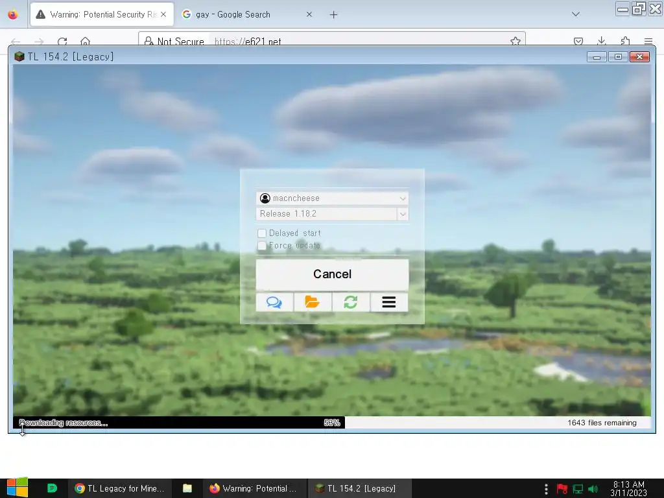The height and width of the screenshot is (498, 664).
Task: Click the TL launcher cube icon in title bar
Action: 19,57
